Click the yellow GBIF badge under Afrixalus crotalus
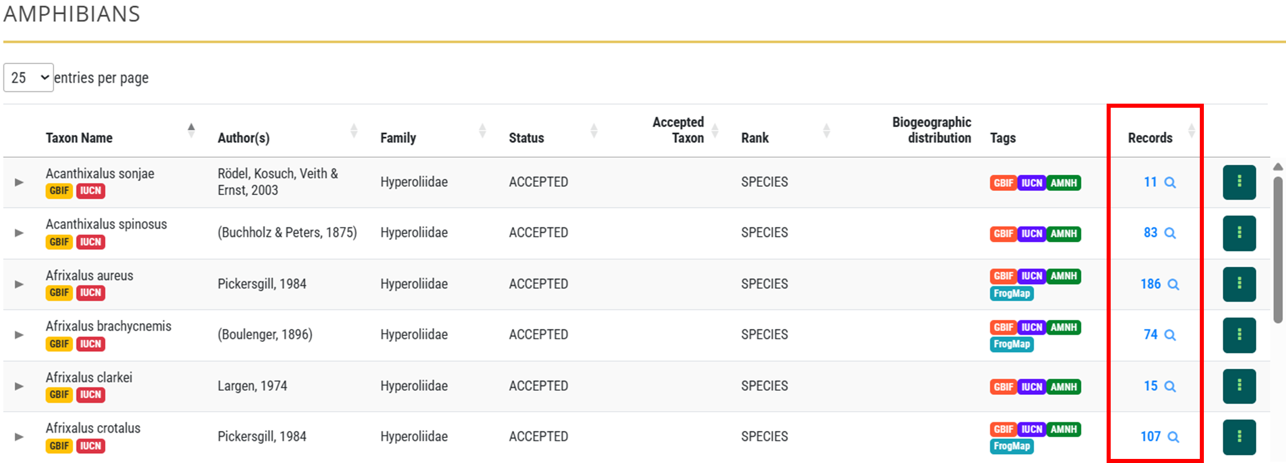This screenshot has width=1286, height=463. tap(59, 446)
